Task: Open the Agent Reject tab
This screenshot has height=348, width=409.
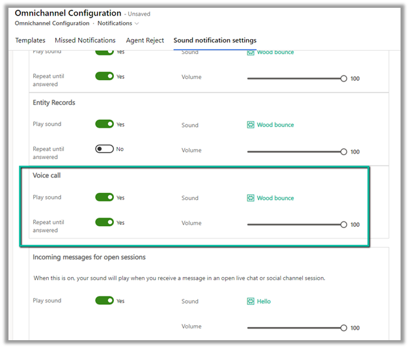Action: coord(145,40)
